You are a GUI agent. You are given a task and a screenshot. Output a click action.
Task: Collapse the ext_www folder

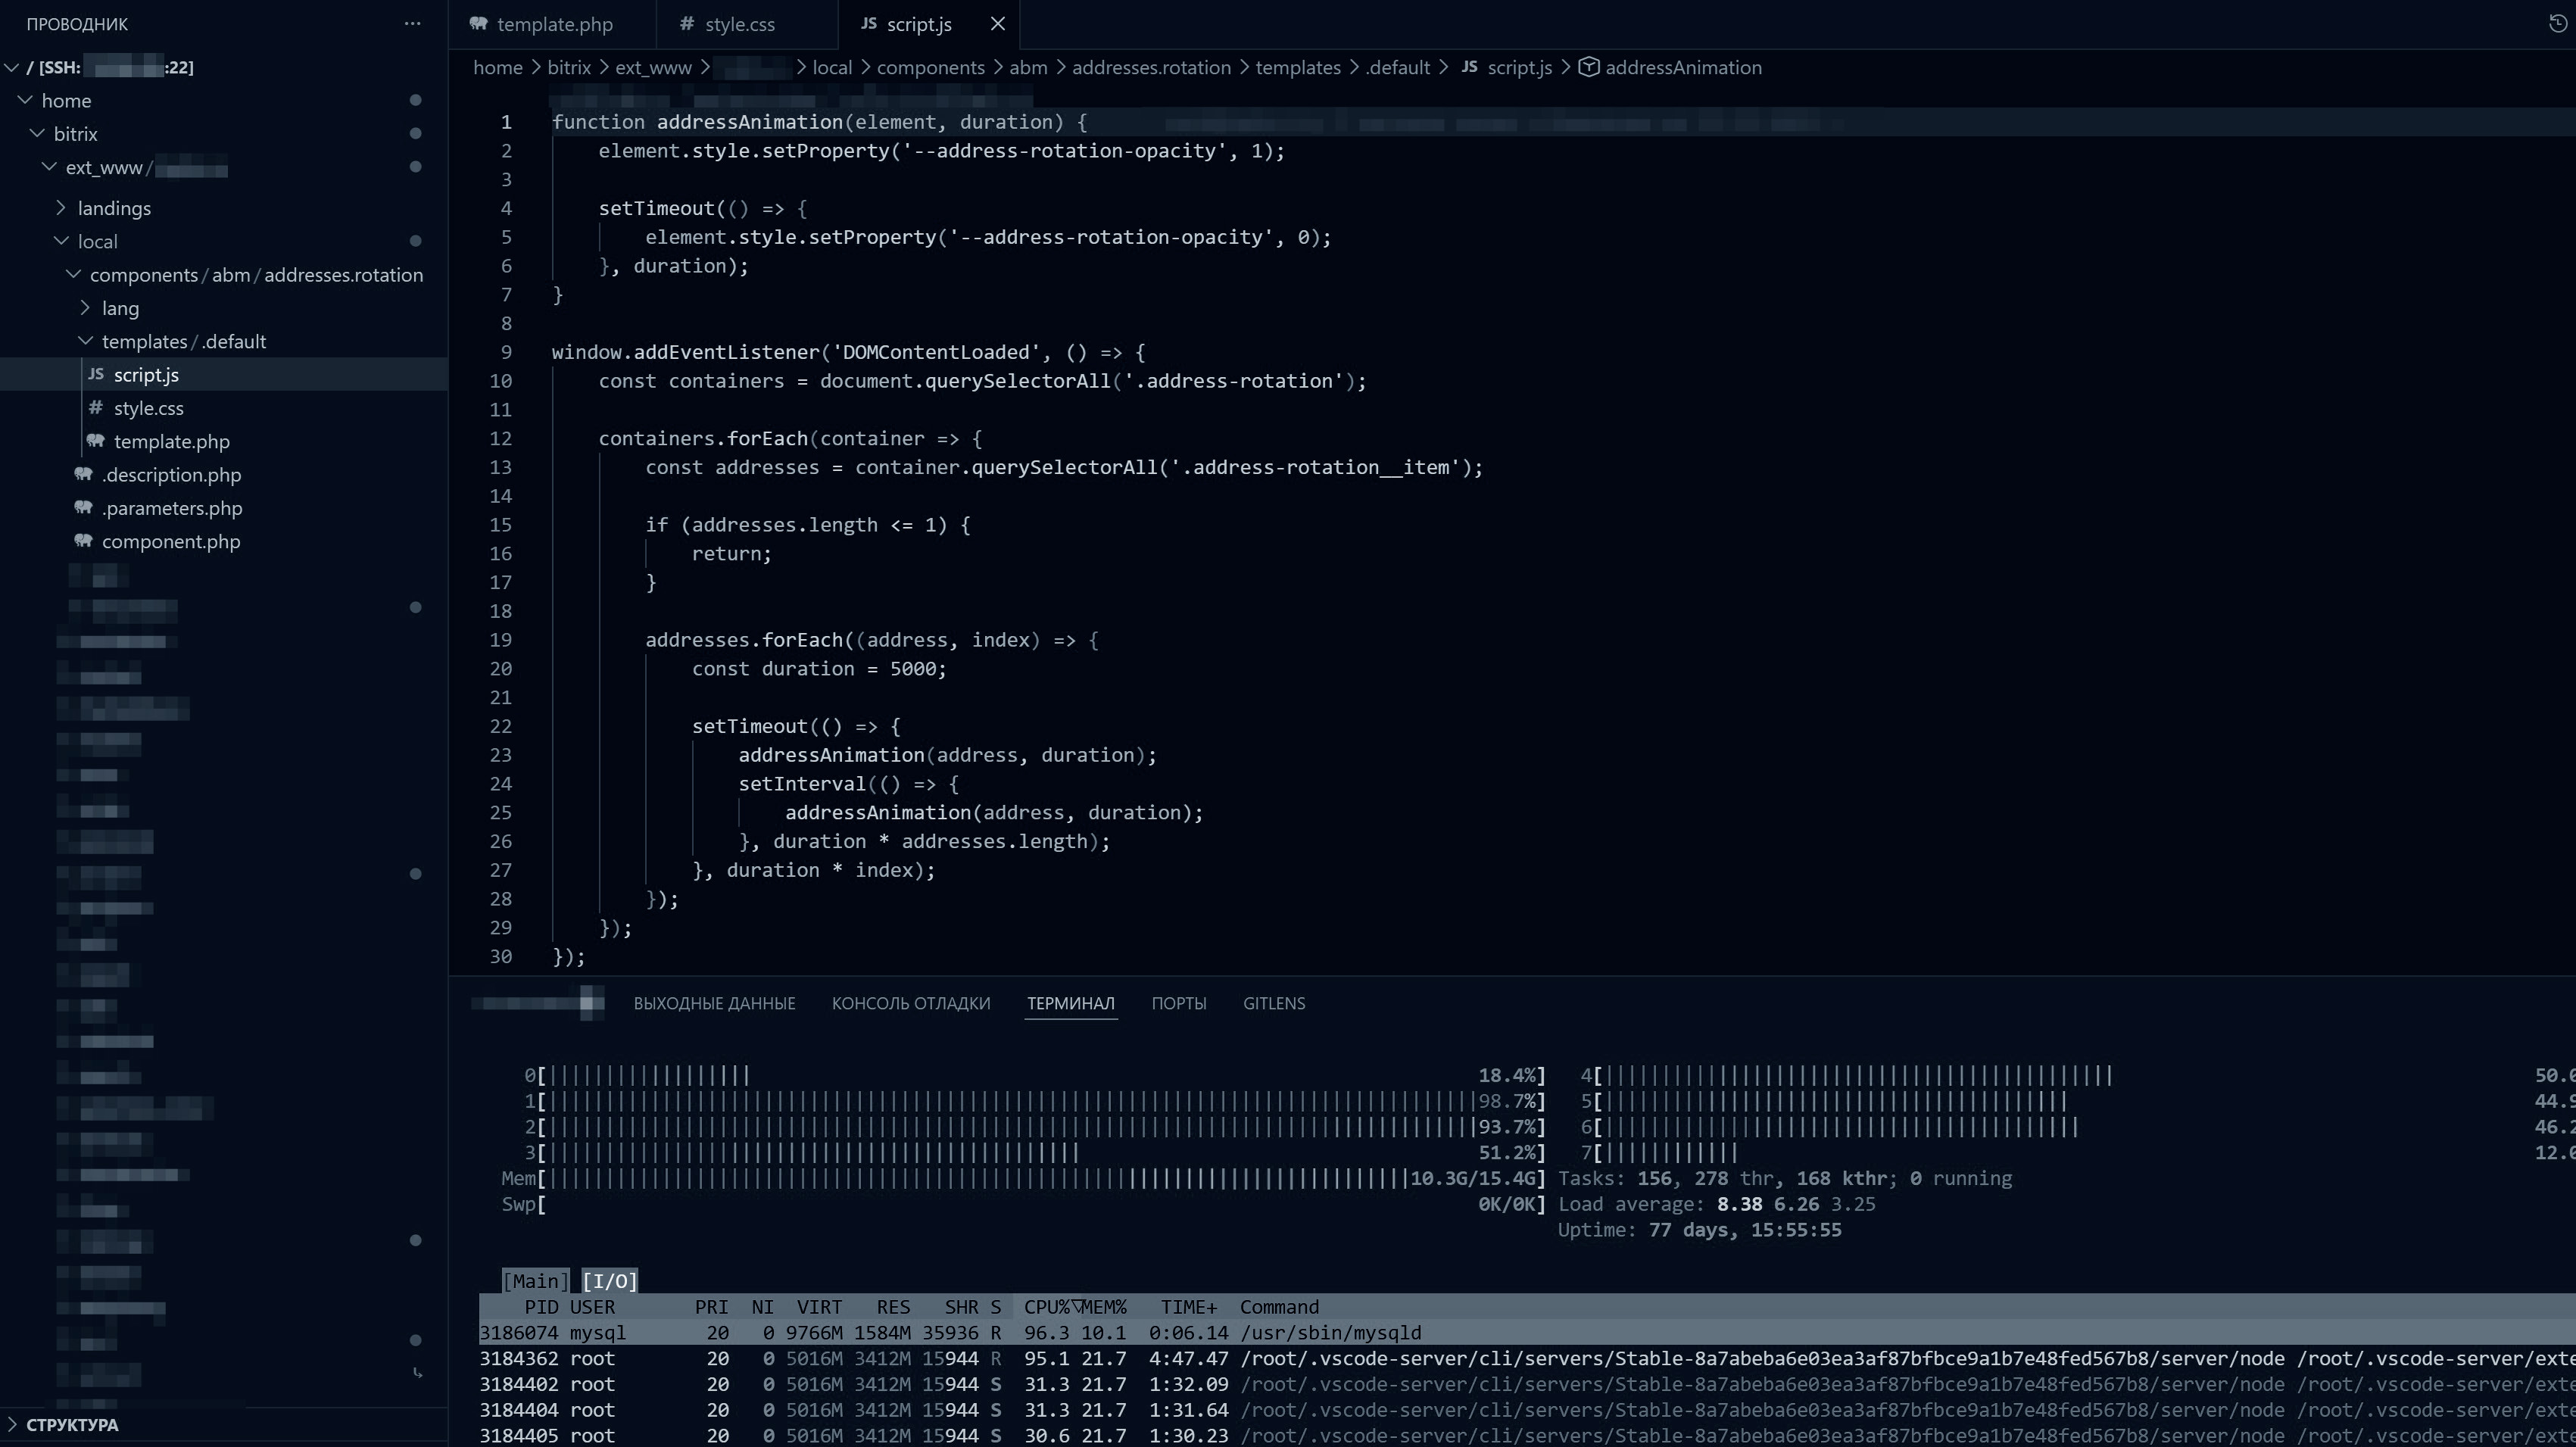pyautogui.click(x=49, y=167)
